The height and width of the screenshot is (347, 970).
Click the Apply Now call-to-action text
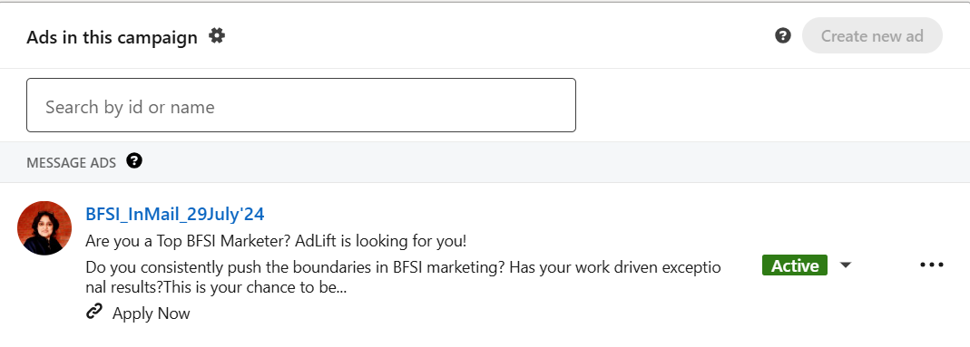151,313
